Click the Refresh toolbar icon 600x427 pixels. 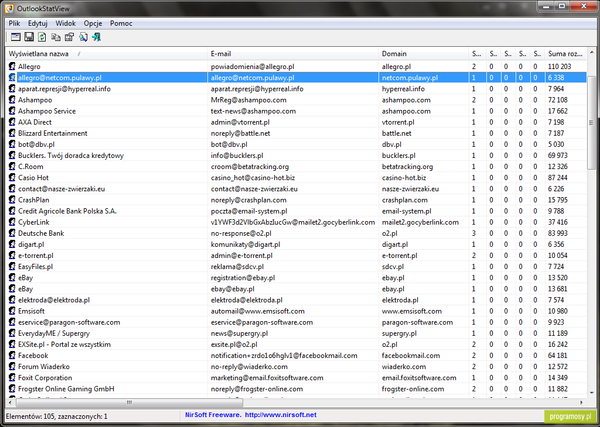(x=42, y=37)
